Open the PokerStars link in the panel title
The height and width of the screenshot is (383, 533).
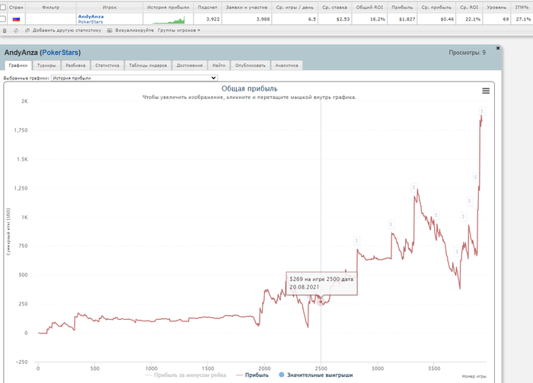60,53
